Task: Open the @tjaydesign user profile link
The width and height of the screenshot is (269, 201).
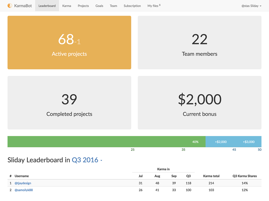Action: coord(23,183)
